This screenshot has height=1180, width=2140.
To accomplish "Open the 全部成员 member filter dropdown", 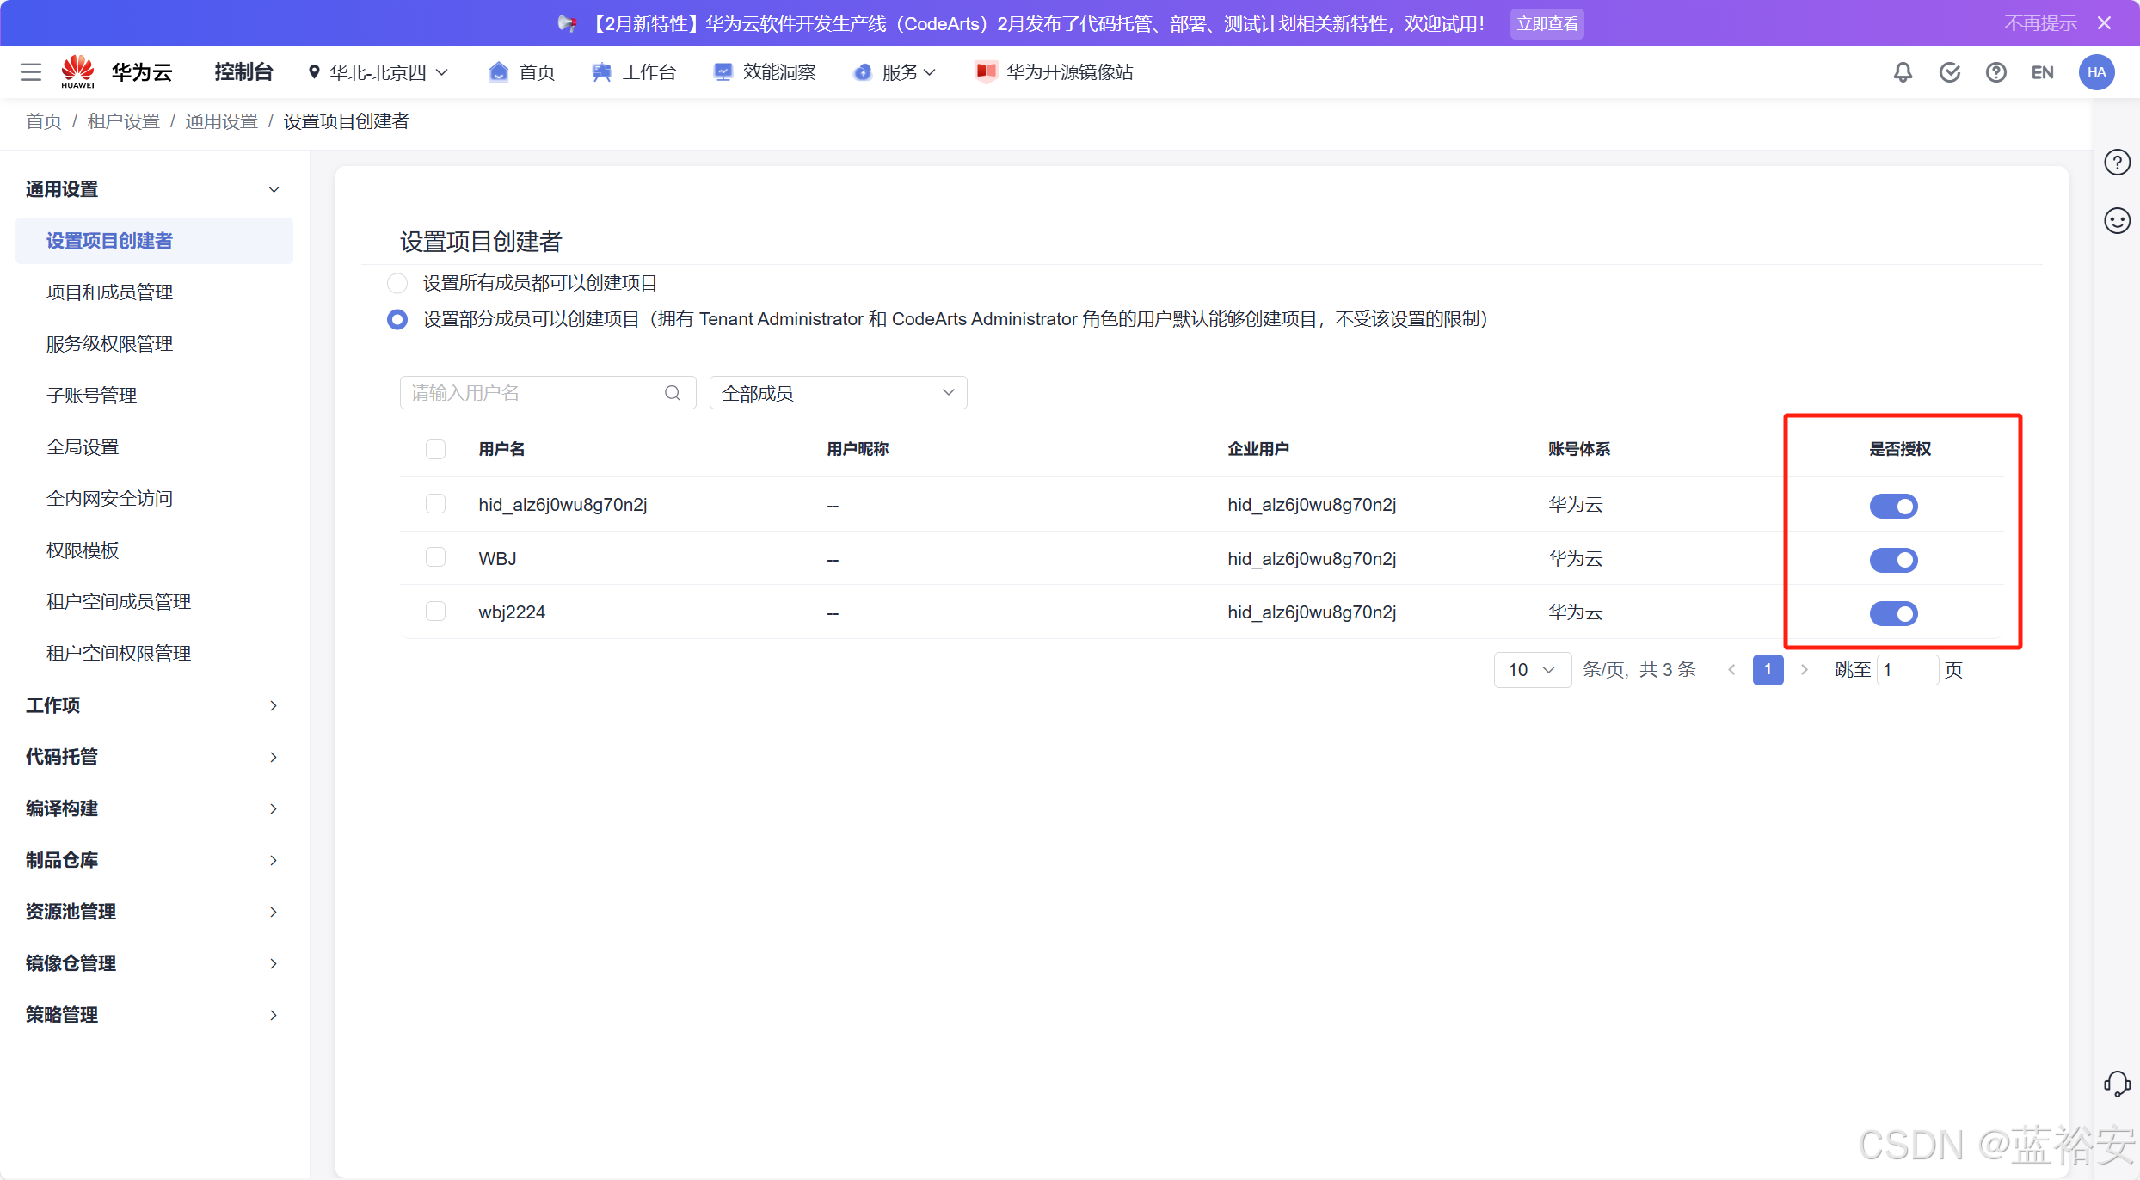I will pyautogui.click(x=838, y=393).
